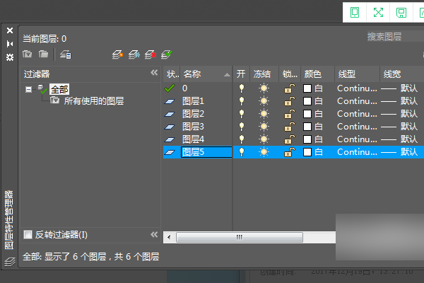The image size is (424, 283).
Task: Open the Layer States Manager icon
Action: click(66, 54)
